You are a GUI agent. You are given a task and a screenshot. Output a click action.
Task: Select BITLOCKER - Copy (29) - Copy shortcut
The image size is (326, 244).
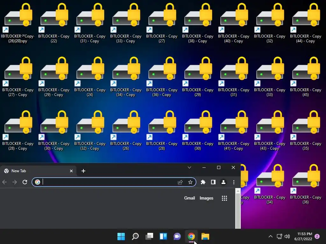coord(54,77)
